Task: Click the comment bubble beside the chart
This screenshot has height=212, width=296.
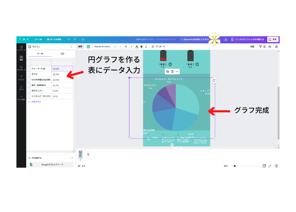Action: click(214, 81)
